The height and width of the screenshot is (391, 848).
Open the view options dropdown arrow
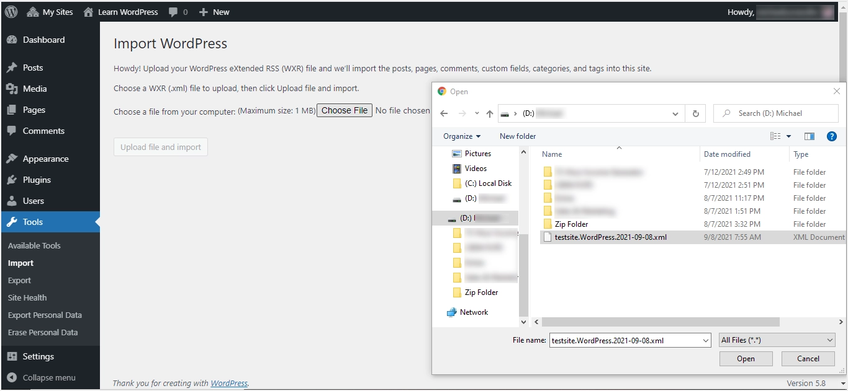789,136
